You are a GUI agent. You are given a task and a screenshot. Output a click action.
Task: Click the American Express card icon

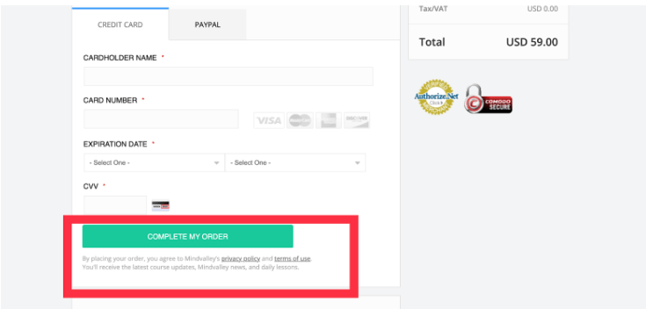tap(329, 120)
